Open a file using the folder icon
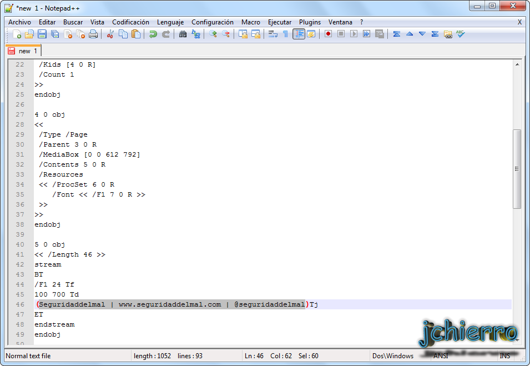The image size is (530, 366). pos(29,34)
